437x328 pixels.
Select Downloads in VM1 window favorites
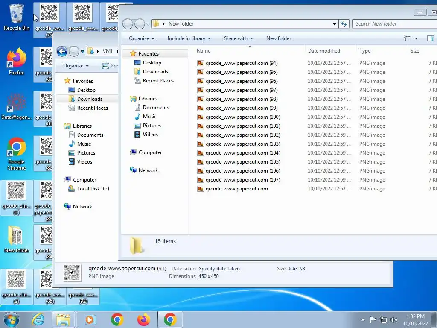90,99
